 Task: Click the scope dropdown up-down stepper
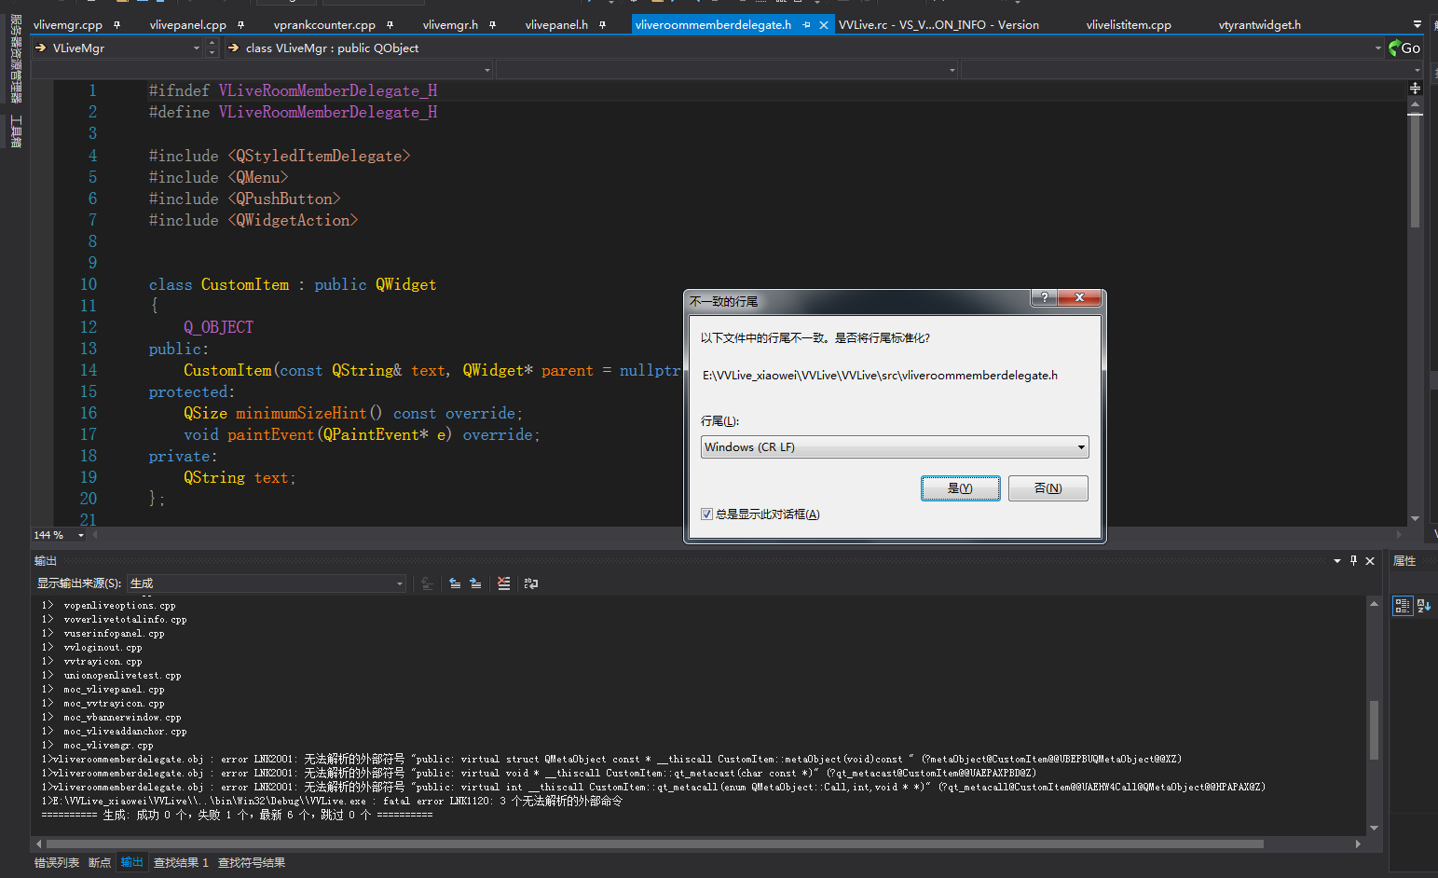[212, 48]
